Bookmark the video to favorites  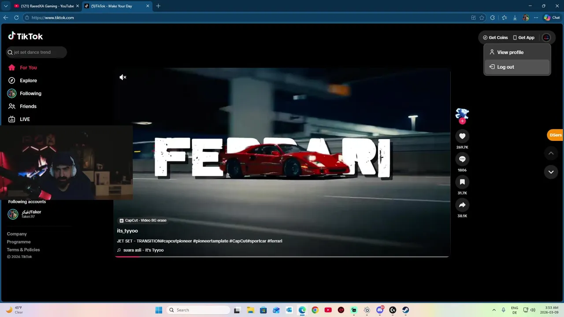click(462, 182)
